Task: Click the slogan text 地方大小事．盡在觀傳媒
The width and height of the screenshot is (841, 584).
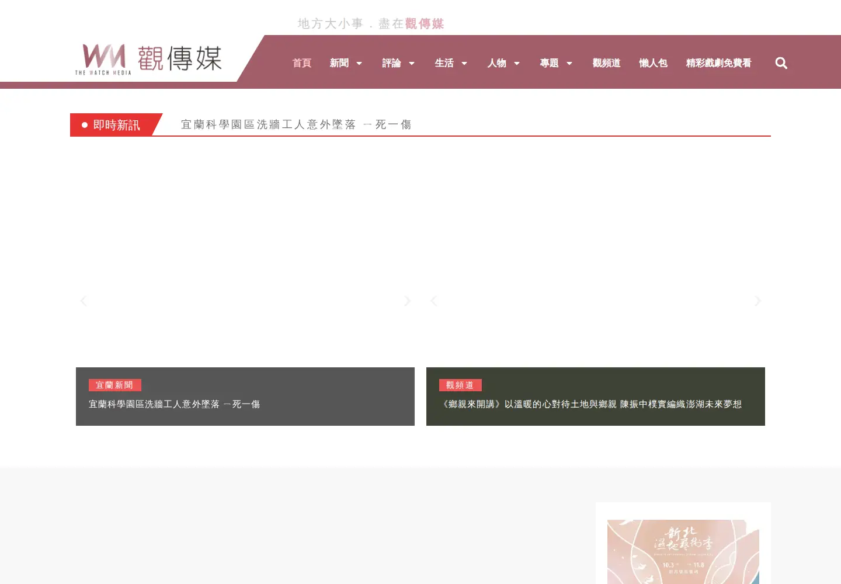Action: [371, 24]
